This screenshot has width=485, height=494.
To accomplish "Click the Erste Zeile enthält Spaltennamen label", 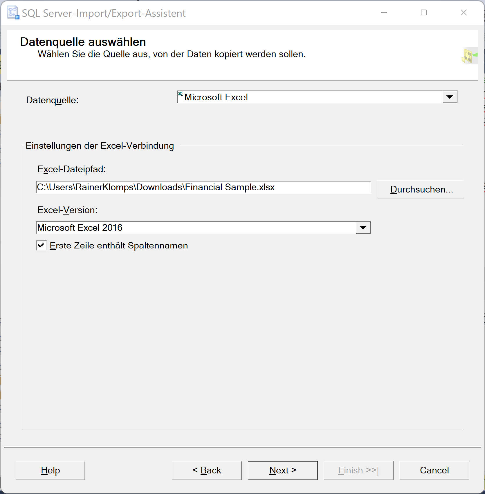I will 119,246.
